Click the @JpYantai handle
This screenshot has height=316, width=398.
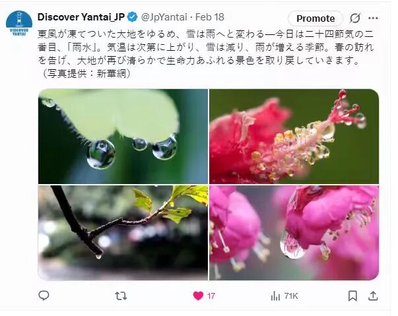[x=164, y=17]
